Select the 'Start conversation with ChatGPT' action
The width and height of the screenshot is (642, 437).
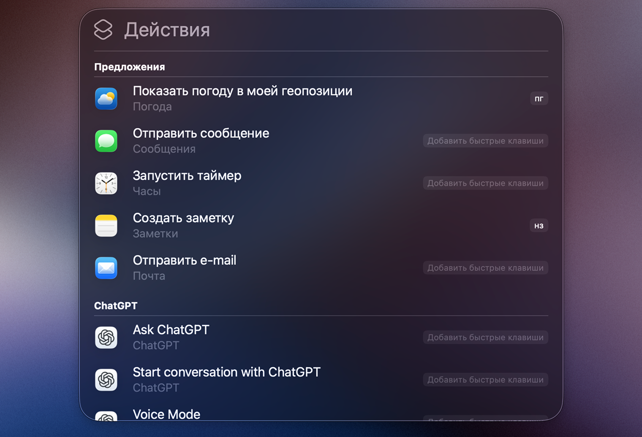[227, 372]
